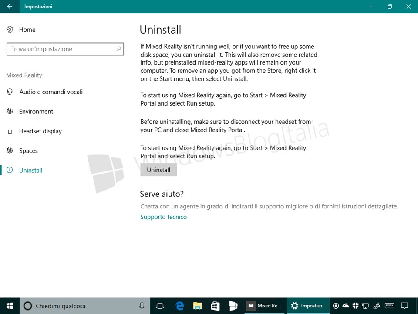
Task: Open Home settings via gear icon
Action: pos(10,29)
